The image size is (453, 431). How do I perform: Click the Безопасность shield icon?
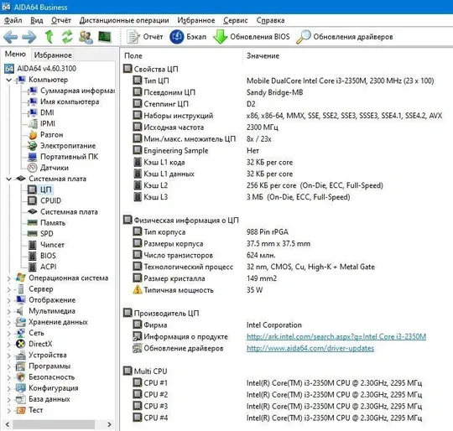click(21, 377)
